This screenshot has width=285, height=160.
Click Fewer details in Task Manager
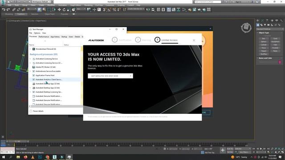pyautogui.click(x=37, y=111)
